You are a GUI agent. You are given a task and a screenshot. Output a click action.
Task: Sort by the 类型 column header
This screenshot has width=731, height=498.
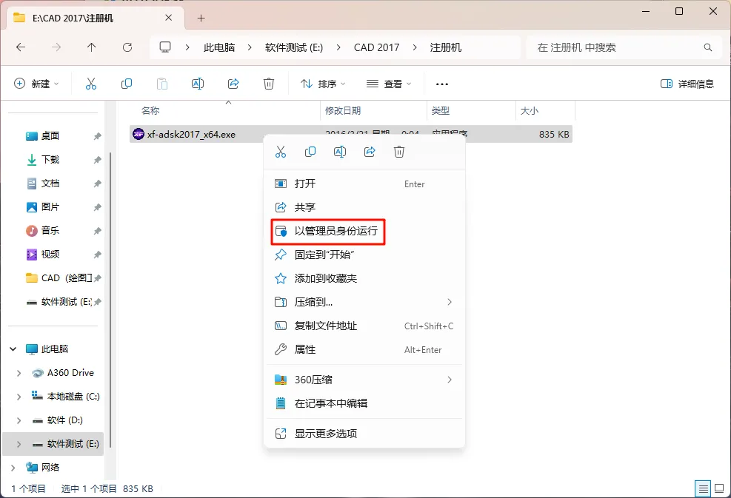pos(440,110)
